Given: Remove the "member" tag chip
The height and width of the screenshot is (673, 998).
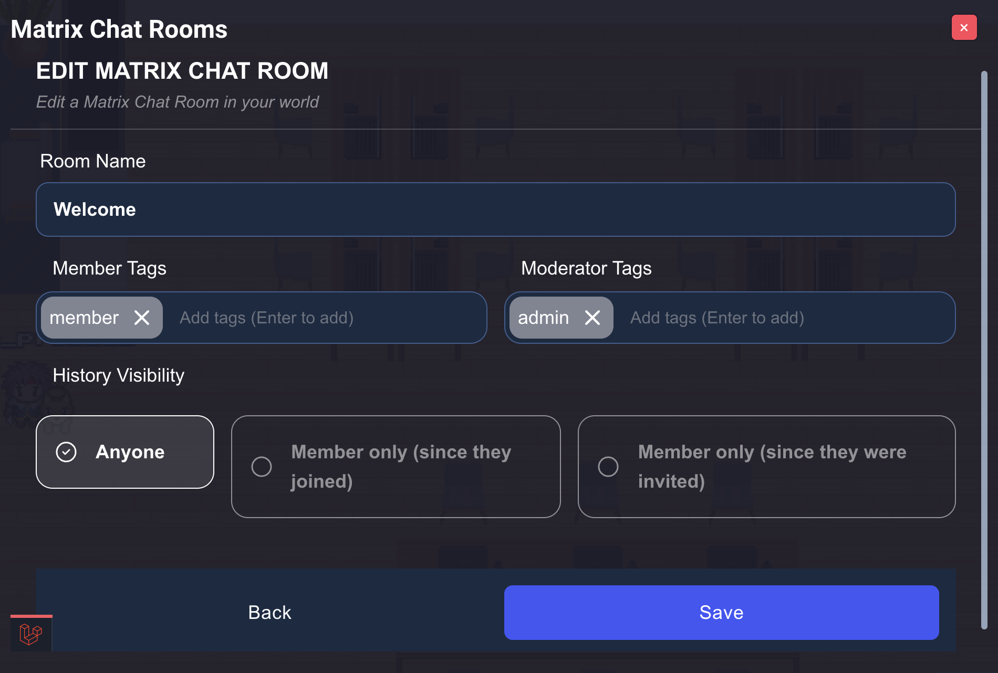Looking at the screenshot, I should pyautogui.click(x=141, y=317).
